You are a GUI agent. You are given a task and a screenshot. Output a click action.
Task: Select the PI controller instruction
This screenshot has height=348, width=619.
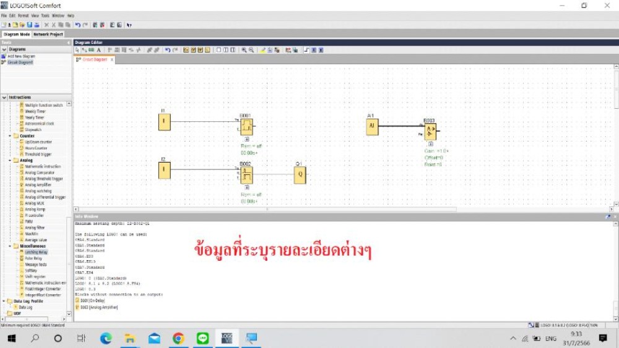[x=34, y=216]
